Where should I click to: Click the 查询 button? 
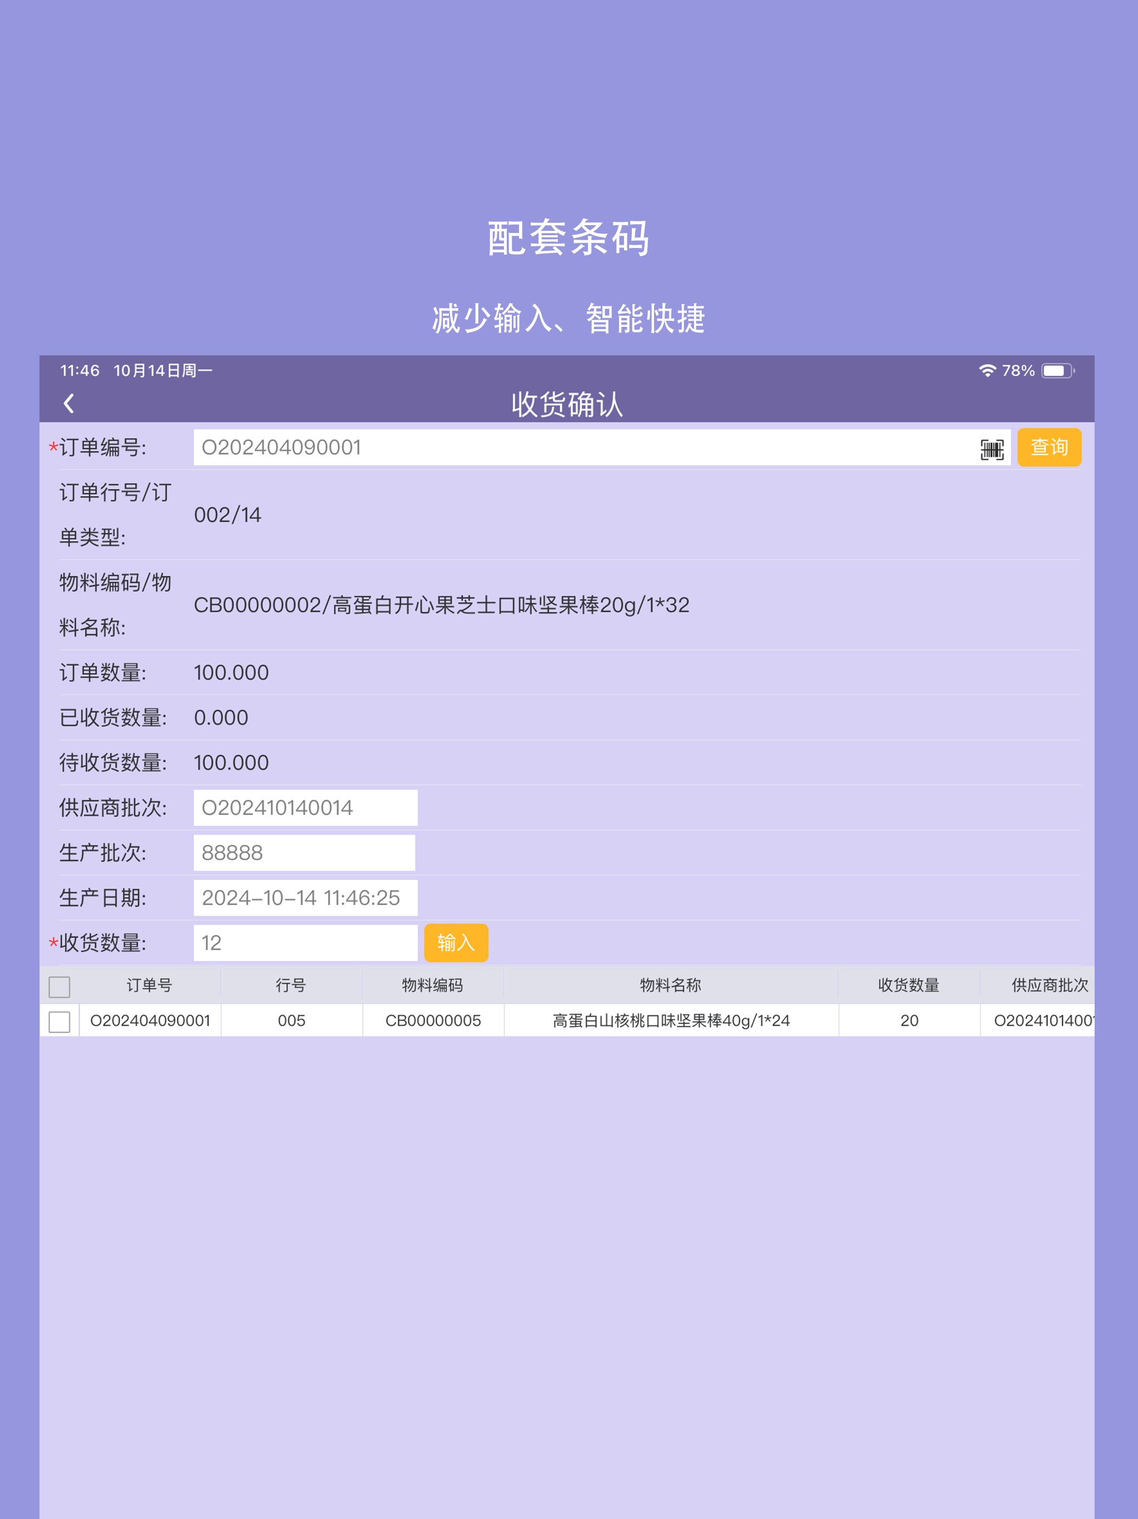[x=1049, y=447]
